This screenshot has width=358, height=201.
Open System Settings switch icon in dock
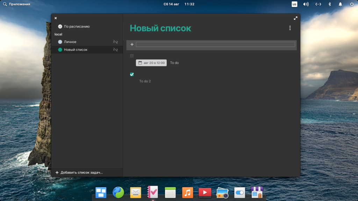tap(239, 192)
